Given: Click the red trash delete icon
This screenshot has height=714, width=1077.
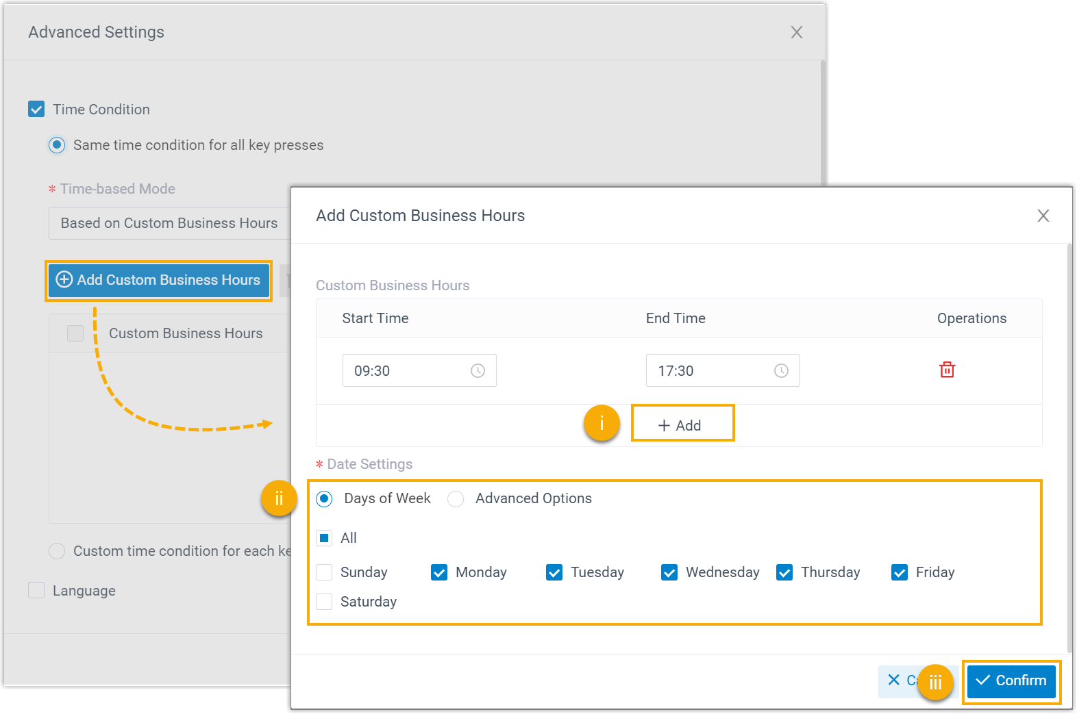Looking at the screenshot, I should 947,370.
